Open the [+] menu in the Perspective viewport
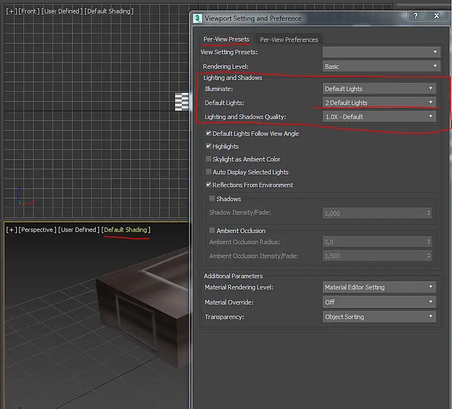 11,230
